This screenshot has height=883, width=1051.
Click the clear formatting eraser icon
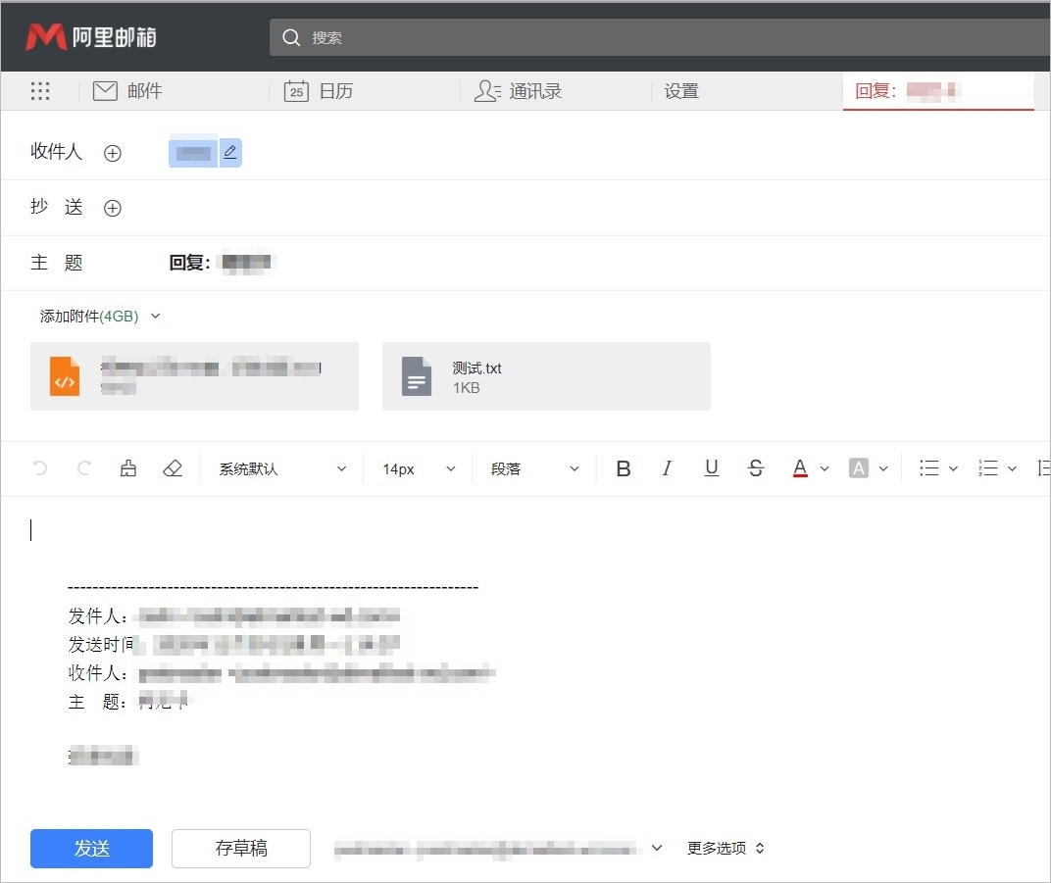tap(173, 468)
